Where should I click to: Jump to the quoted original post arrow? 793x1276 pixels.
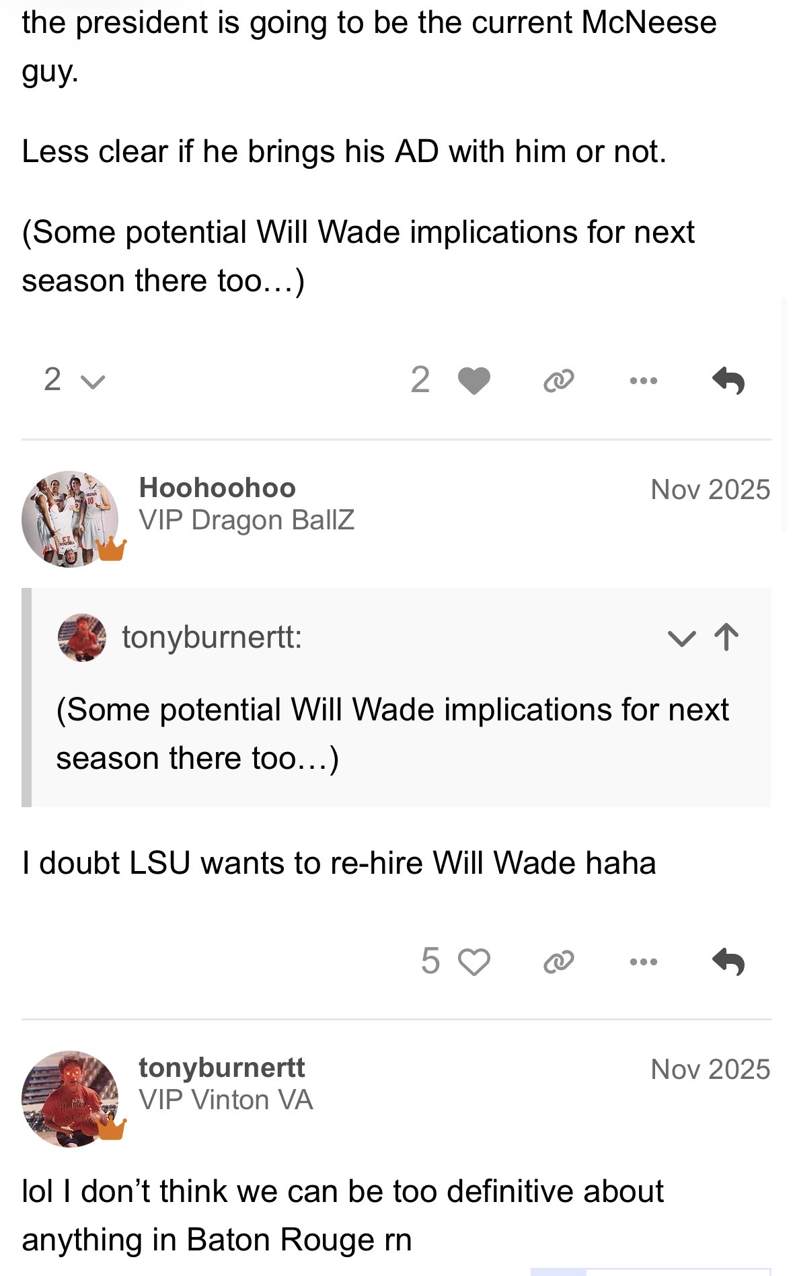coord(726,637)
